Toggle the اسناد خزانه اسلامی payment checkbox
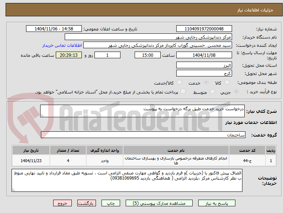Image resolution: width=283 pixels, height=213 pixels. coord(183,91)
